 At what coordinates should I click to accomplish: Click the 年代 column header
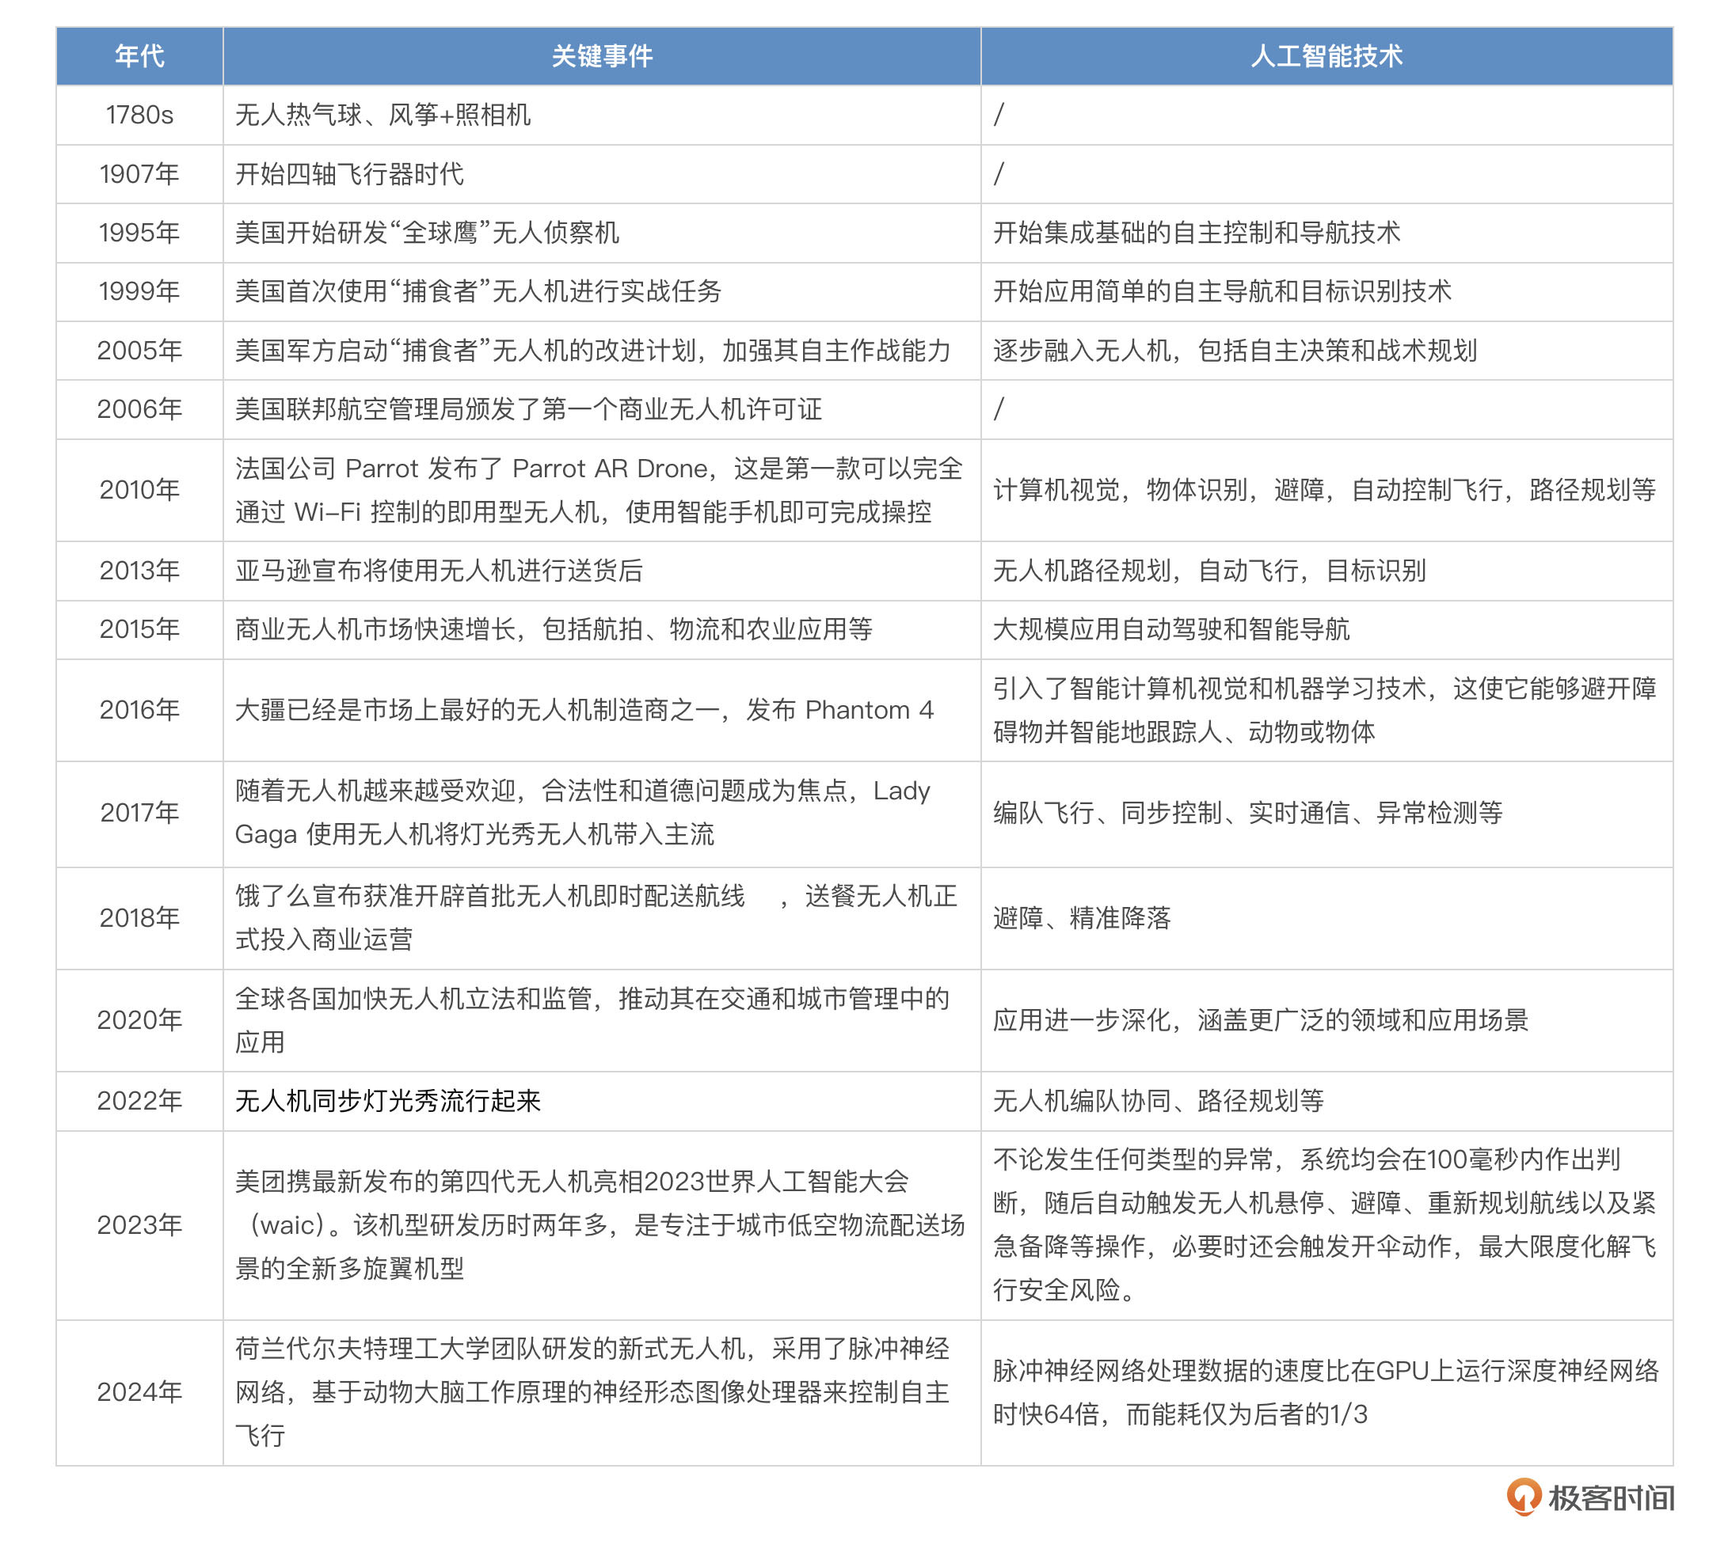pyautogui.click(x=139, y=56)
